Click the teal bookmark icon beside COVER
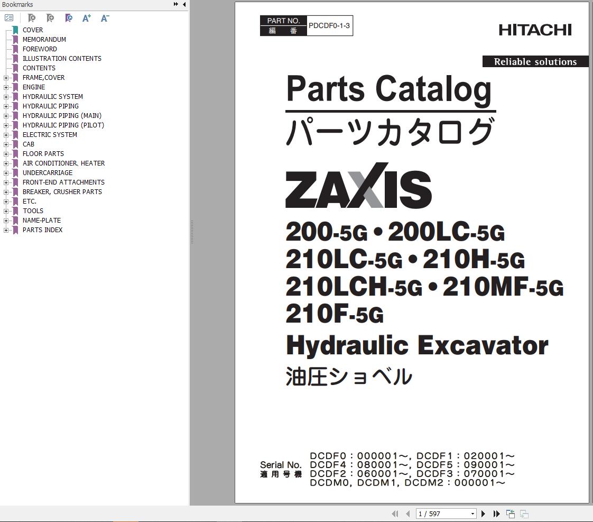Image resolution: width=593 pixels, height=522 pixels. [15, 30]
